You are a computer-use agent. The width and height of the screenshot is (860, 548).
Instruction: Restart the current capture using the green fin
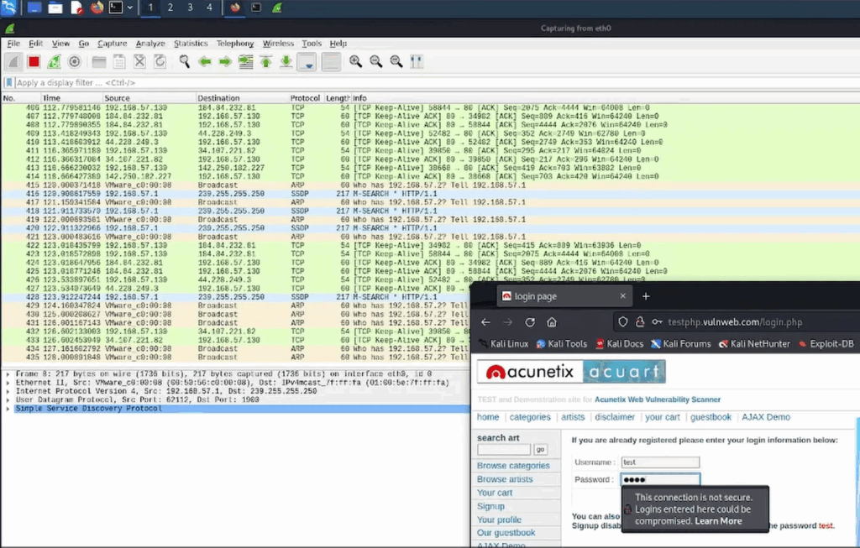click(54, 61)
